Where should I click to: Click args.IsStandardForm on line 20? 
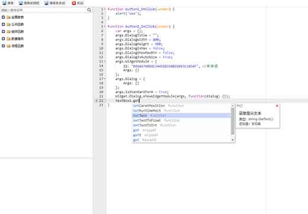point(134,92)
